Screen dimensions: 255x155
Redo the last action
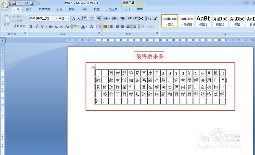[x=27, y=3]
